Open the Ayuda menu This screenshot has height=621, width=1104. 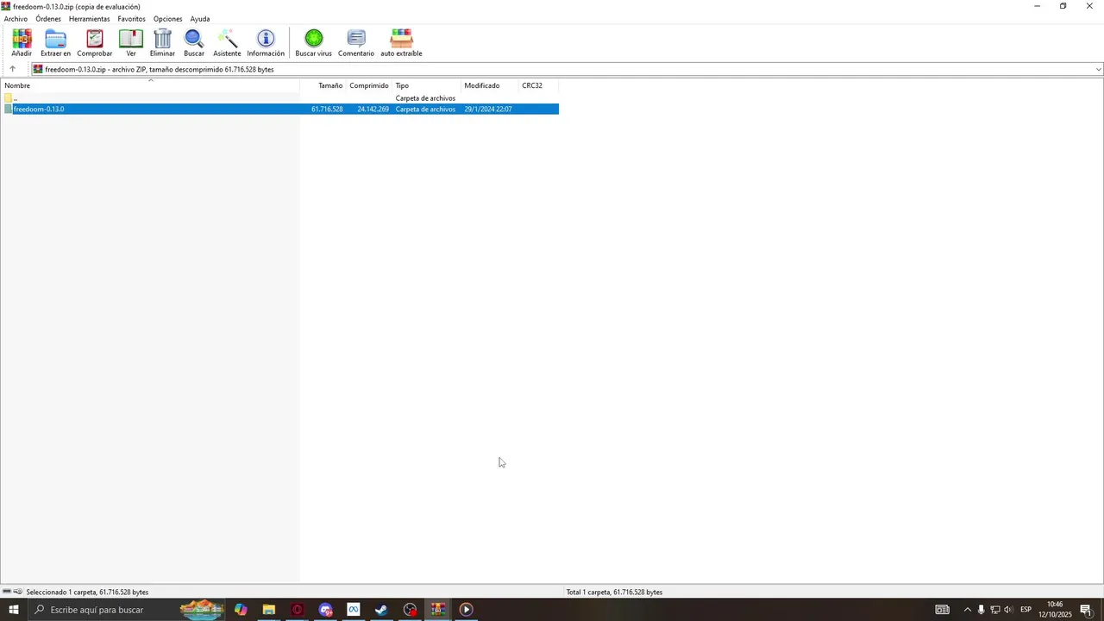(x=200, y=19)
